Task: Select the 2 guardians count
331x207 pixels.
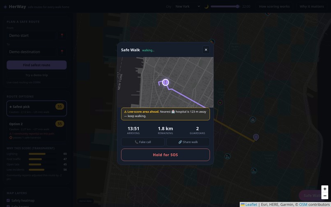Action: point(198,129)
